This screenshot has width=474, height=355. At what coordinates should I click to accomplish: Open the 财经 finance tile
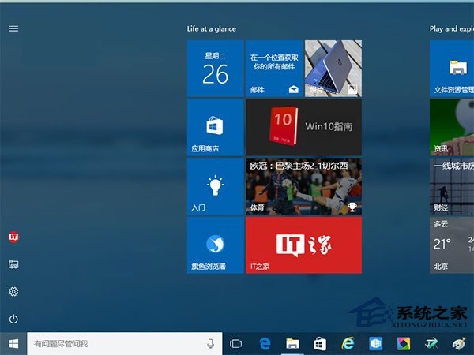pos(452,186)
